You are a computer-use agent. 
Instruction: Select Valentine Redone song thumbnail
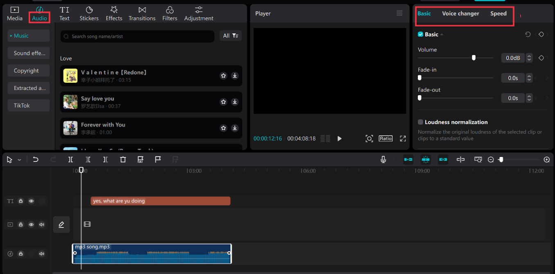point(70,76)
